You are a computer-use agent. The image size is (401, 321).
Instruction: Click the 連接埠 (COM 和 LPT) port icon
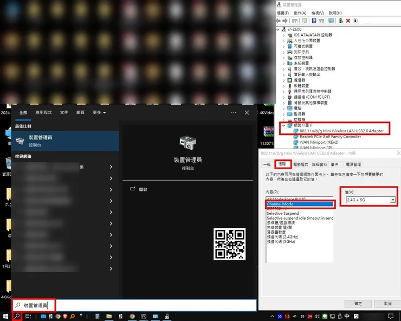290,97
